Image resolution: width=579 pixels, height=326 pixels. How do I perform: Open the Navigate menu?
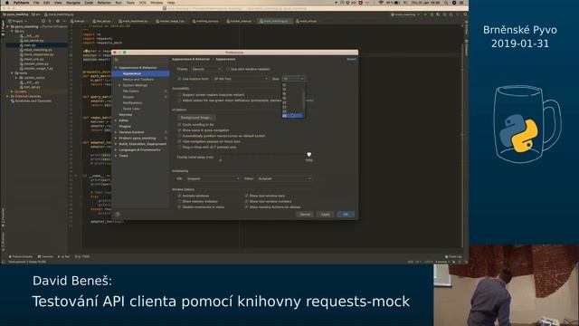73,3
